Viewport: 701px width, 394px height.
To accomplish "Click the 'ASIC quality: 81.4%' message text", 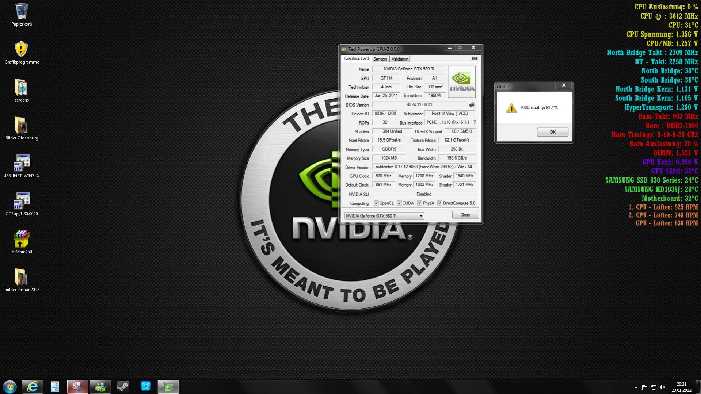I will [539, 108].
